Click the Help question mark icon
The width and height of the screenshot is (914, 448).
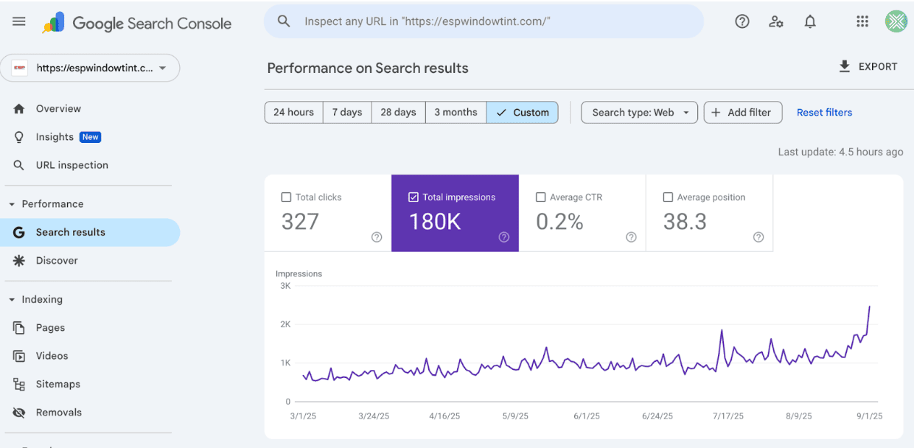click(x=742, y=22)
